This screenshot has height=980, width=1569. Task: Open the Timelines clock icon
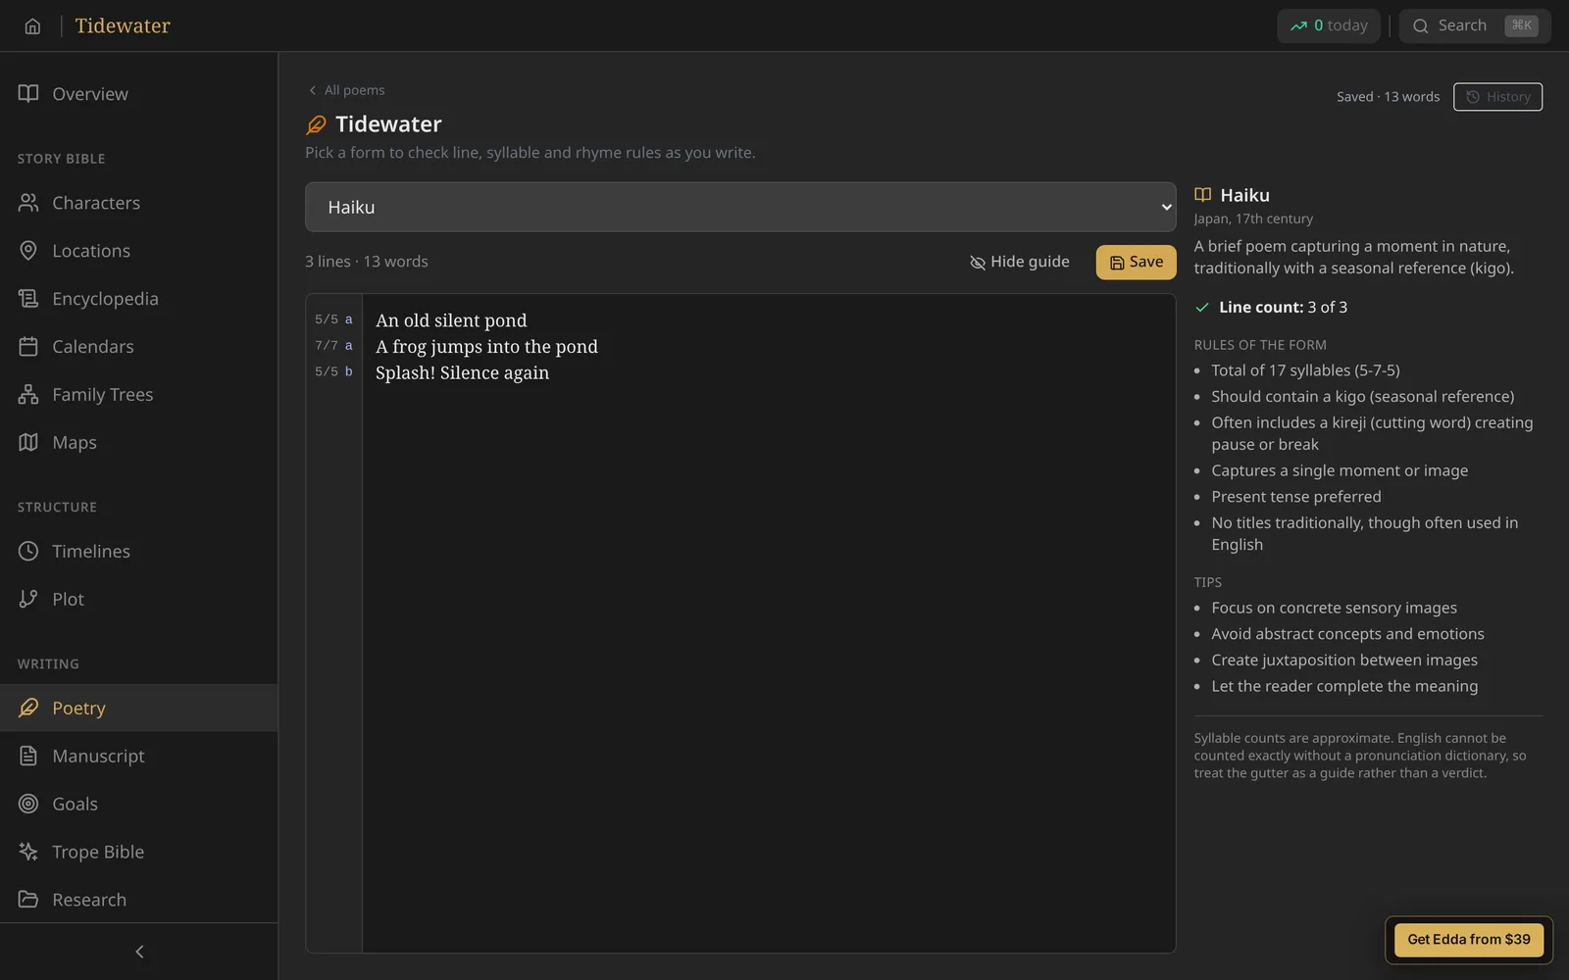[28, 551]
